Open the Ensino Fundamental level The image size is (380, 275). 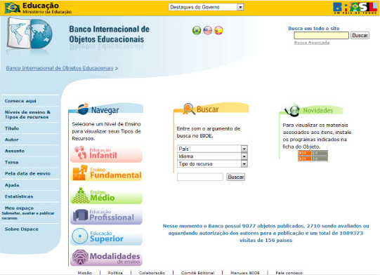coord(106,173)
